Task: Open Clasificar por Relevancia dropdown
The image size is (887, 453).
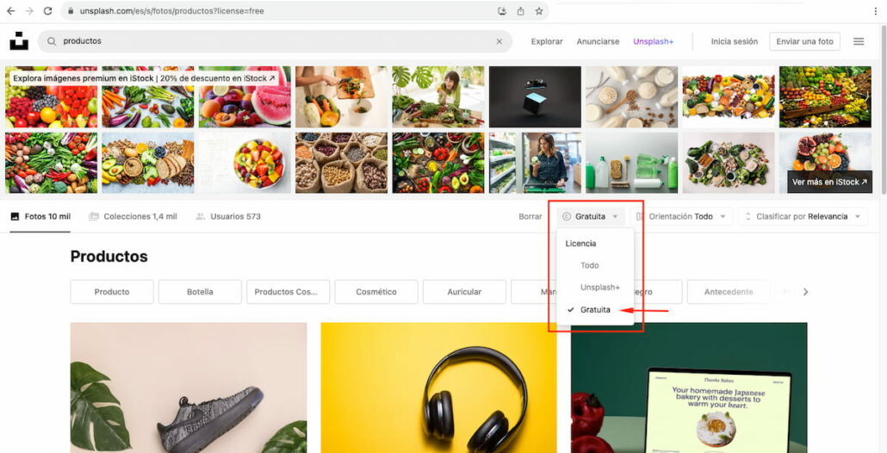Action: [x=802, y=217]
